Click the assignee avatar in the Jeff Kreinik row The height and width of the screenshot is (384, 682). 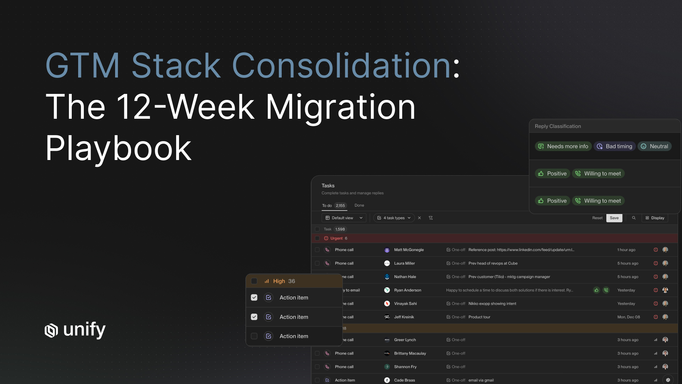click(x=665, y=317)
